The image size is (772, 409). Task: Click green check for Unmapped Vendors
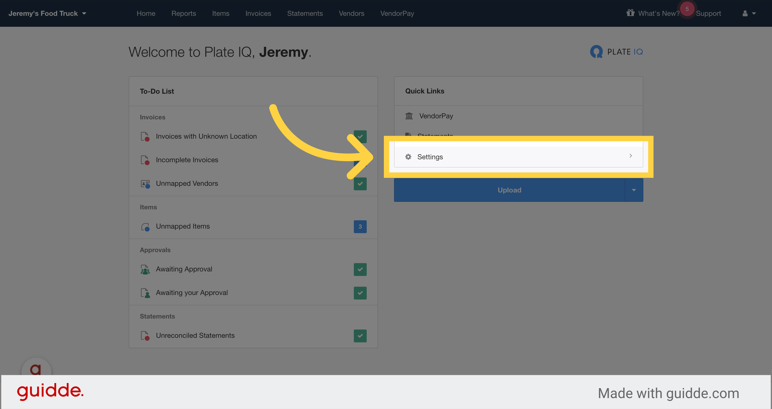[x=360, y=184]
